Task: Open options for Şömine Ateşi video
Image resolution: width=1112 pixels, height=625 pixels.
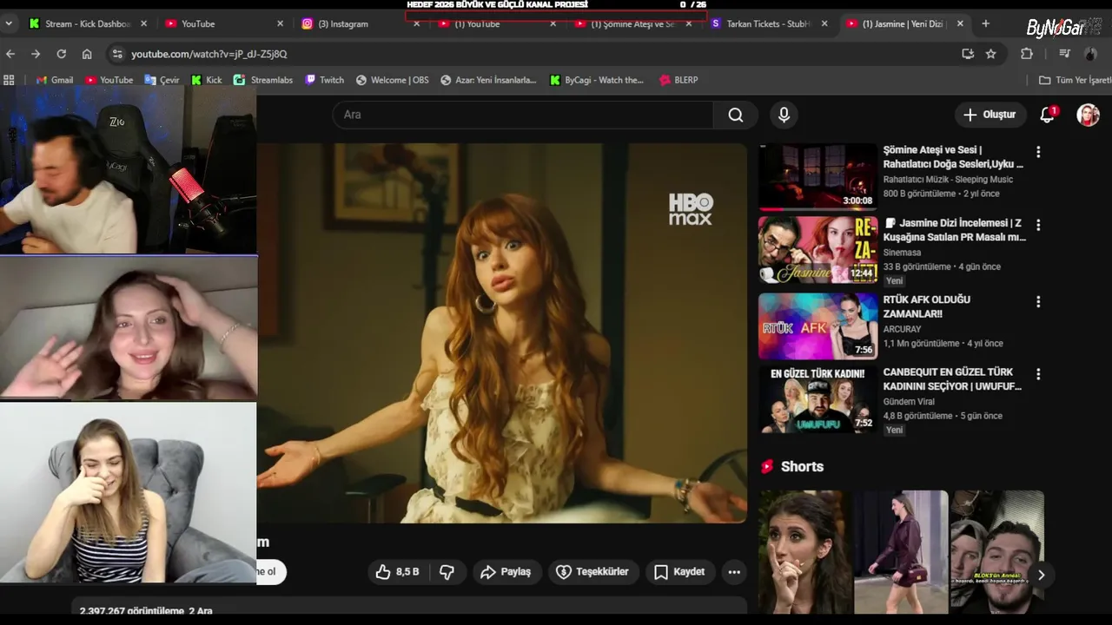Action: (x=1037, y=152)
